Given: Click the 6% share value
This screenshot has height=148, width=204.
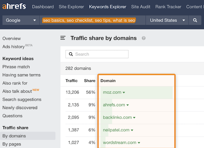Looking at the screenshot, I should (92, 130).
